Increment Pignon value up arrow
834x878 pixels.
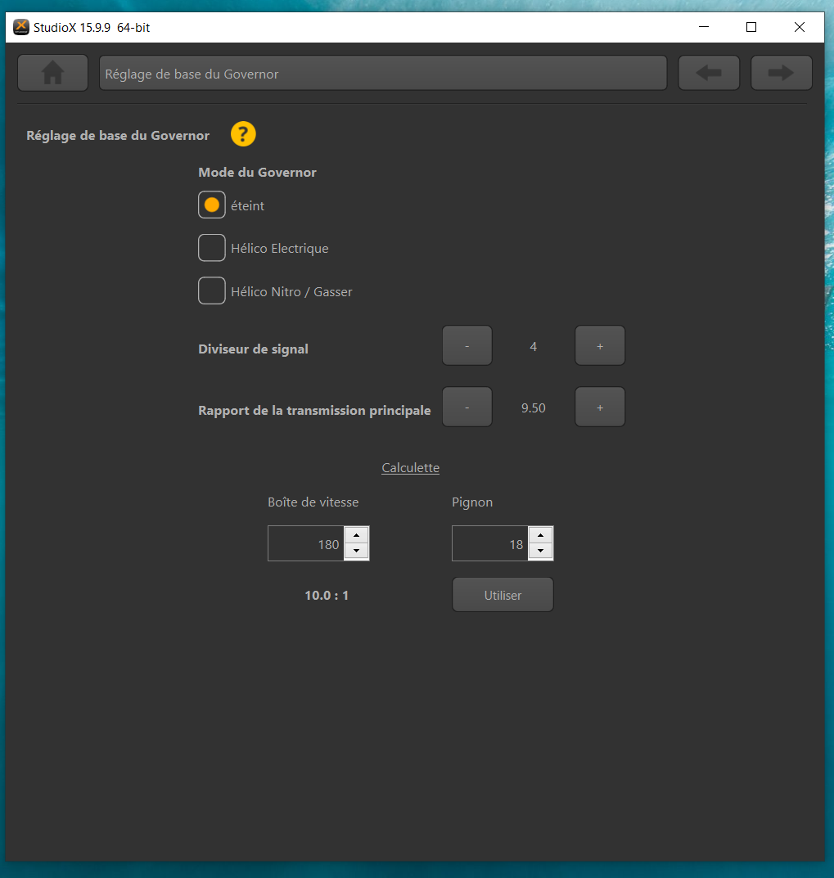point(540,535)
